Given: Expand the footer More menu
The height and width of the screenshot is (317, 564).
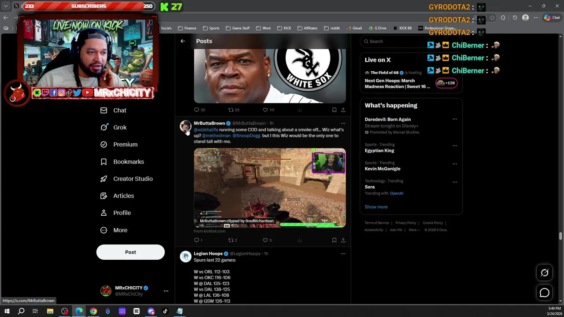Looking at the screenshot, I should pos(413,230).
